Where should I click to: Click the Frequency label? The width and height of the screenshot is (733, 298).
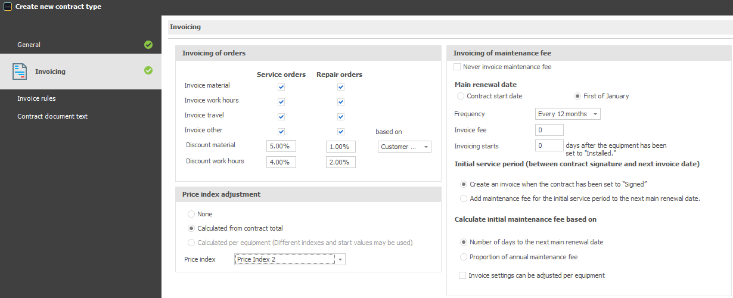[470, 114]
